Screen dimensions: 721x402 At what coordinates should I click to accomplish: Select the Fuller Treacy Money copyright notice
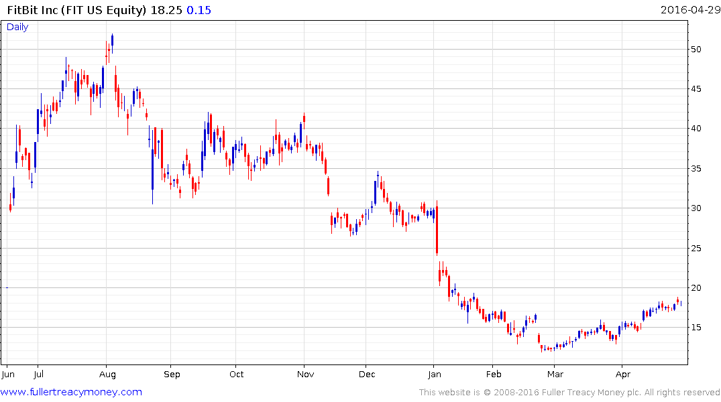click(x=569, y=393)
